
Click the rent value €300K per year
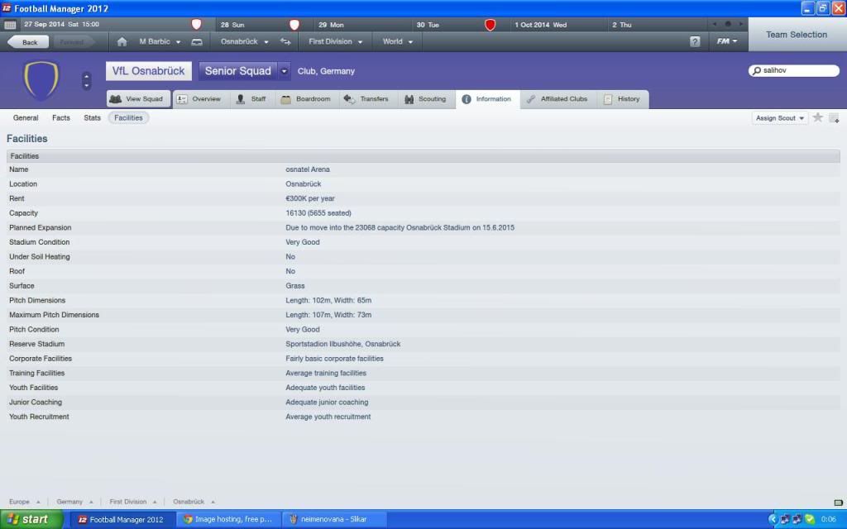pos(310,198)
